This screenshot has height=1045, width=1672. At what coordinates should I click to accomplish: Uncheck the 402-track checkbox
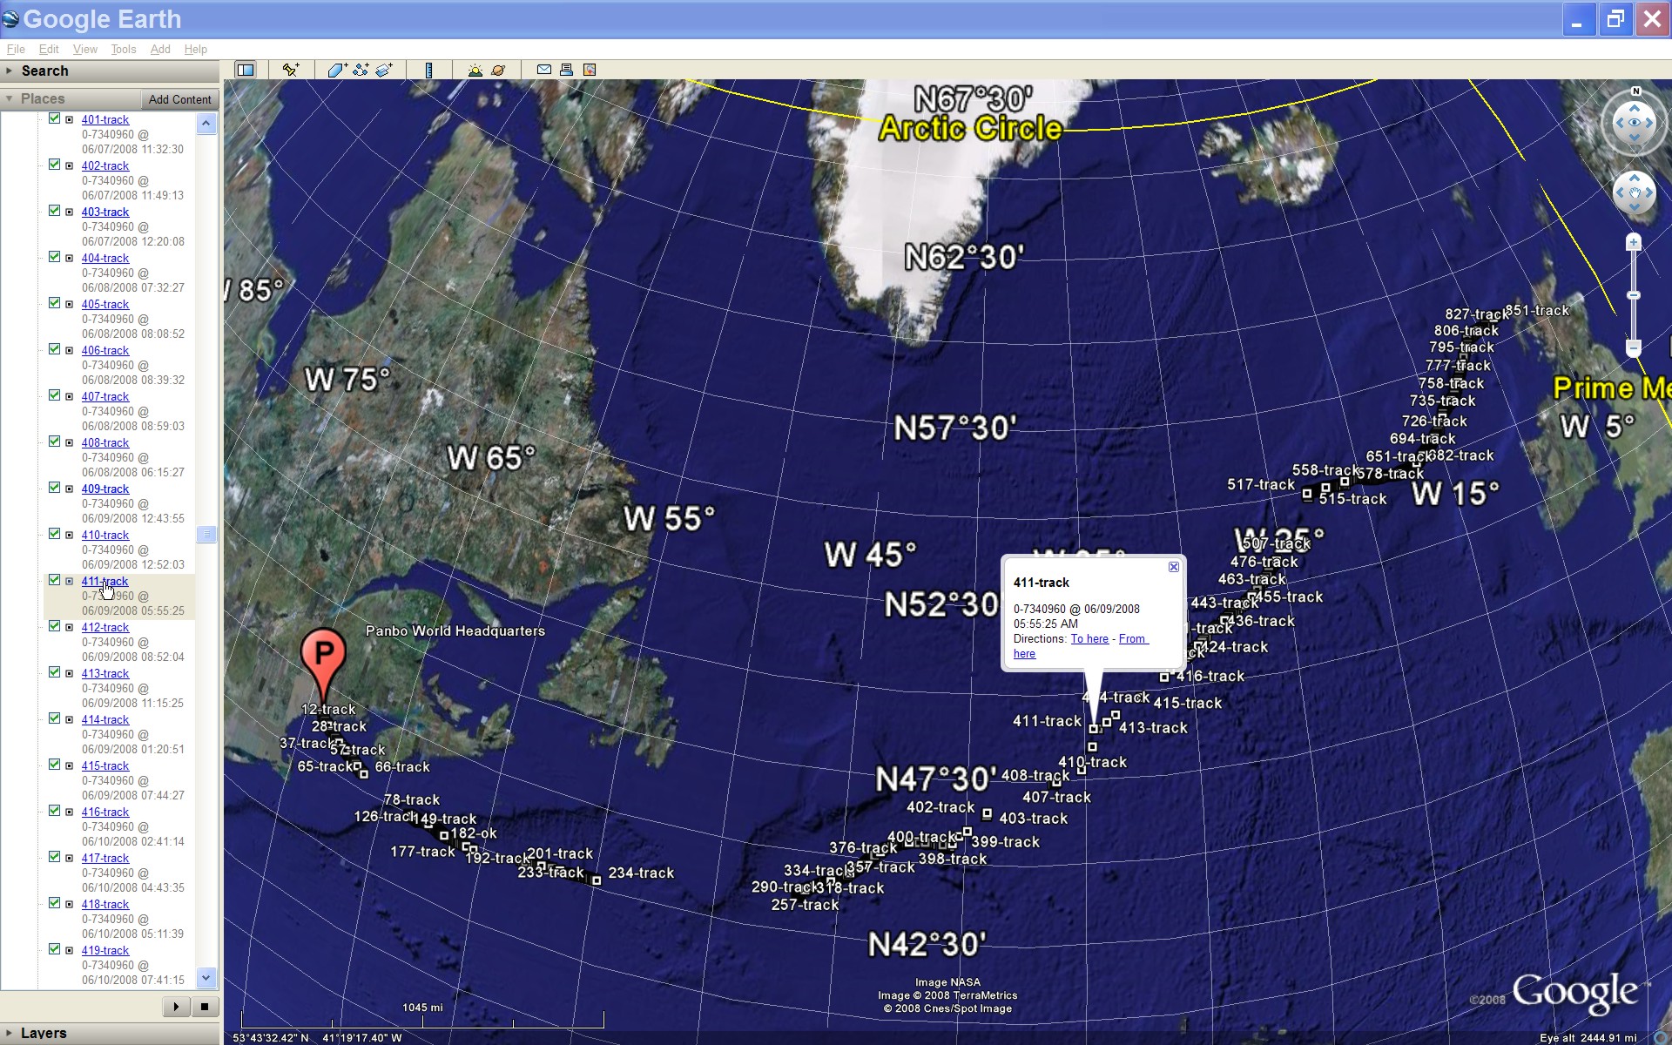54,165
